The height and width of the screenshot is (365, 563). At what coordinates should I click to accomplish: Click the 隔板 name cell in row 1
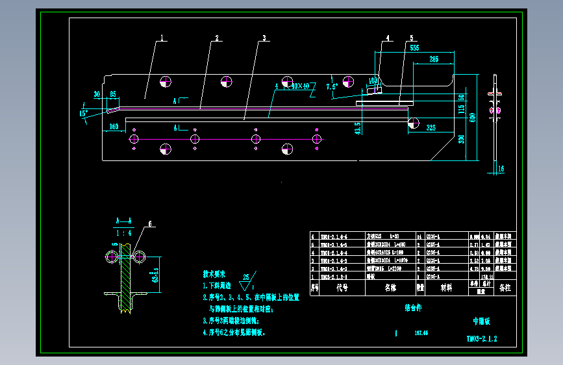tap(371, 277)
